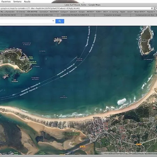Viewport: 157px width, 157px height.
Task: Switch to the Traductor de Google tab
Action: tap(112, 15)
